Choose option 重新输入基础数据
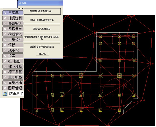Screen dimensions: 156x127 42,29
